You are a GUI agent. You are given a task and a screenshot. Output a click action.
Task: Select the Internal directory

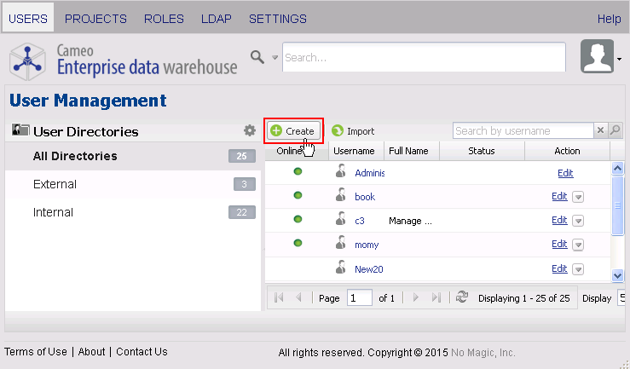coord(53,212)
